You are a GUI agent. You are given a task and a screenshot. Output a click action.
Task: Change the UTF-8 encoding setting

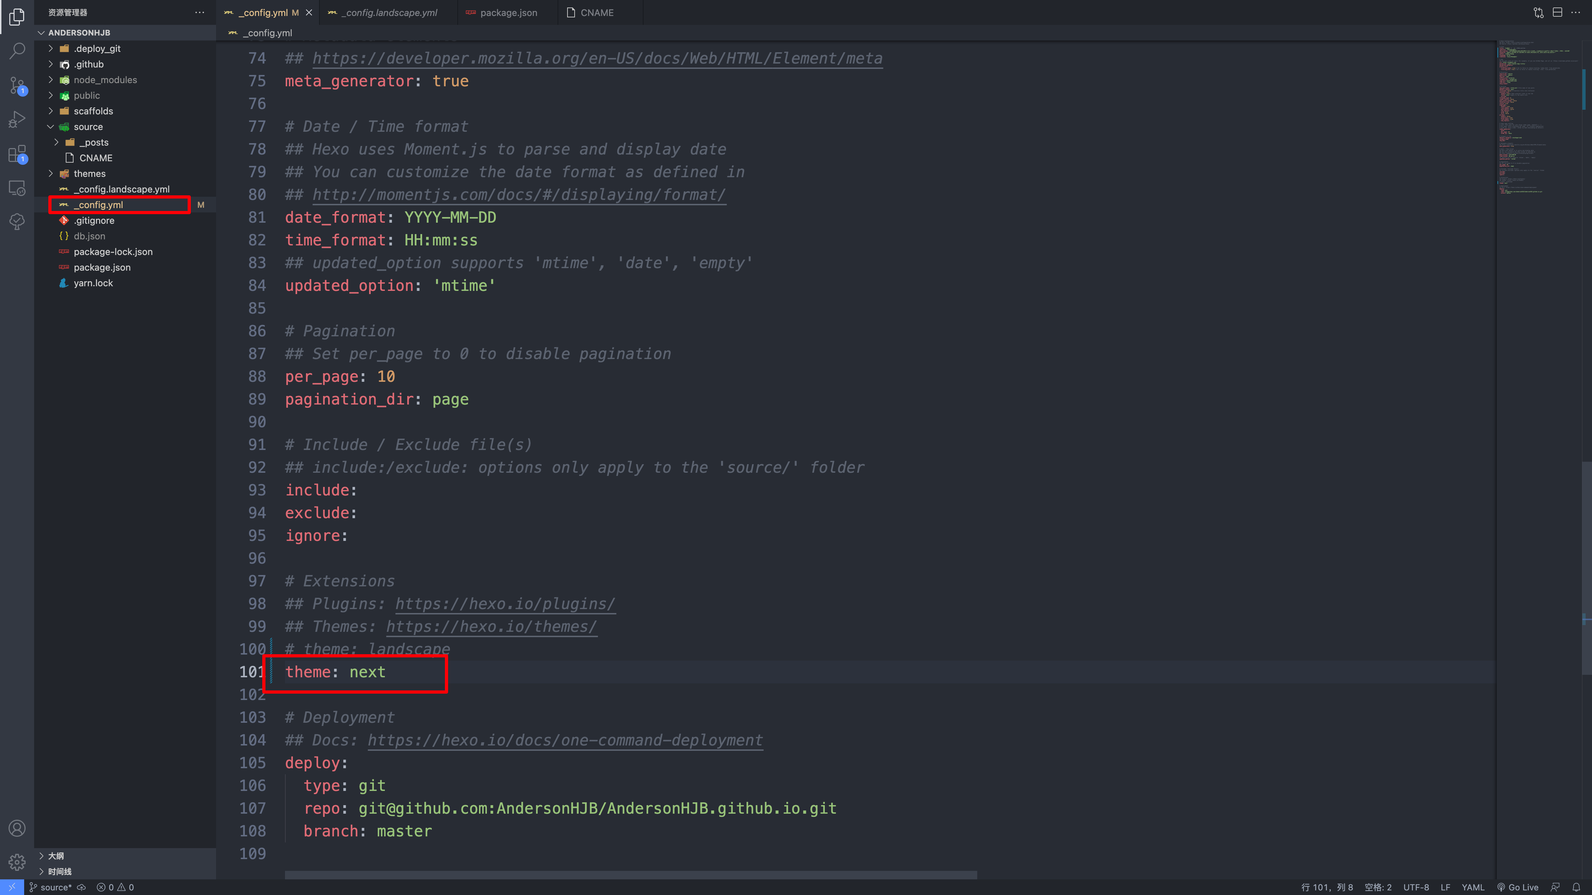1416,887
